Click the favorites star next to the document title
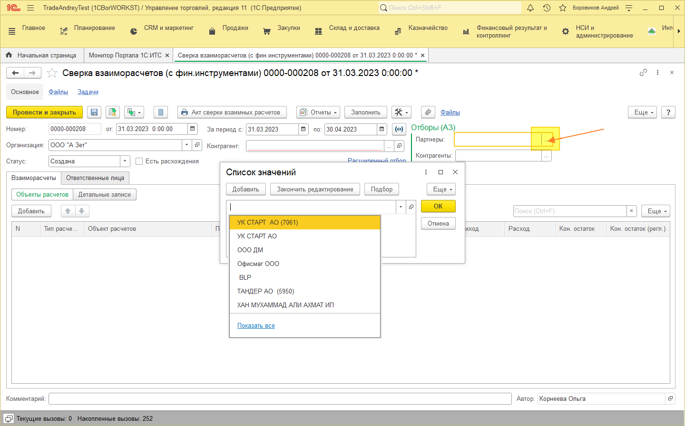Viewport: 685px width, 426px height. coord(52,73)
